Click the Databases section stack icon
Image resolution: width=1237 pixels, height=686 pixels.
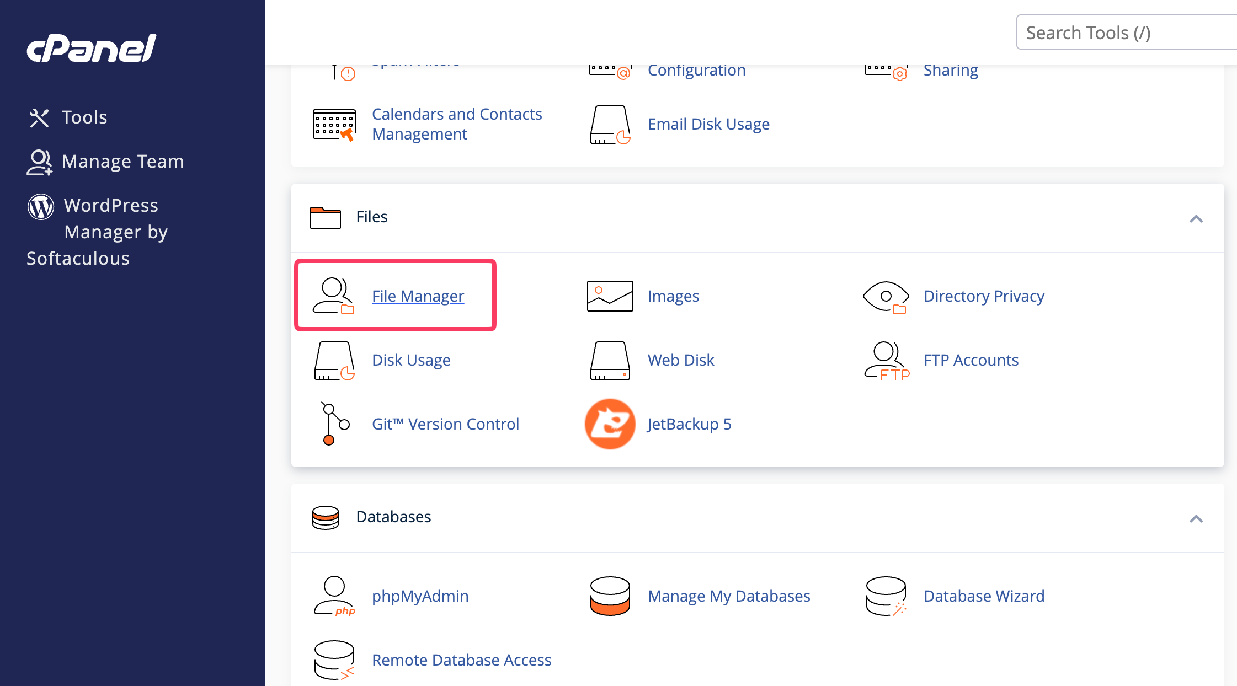point(326,517)
